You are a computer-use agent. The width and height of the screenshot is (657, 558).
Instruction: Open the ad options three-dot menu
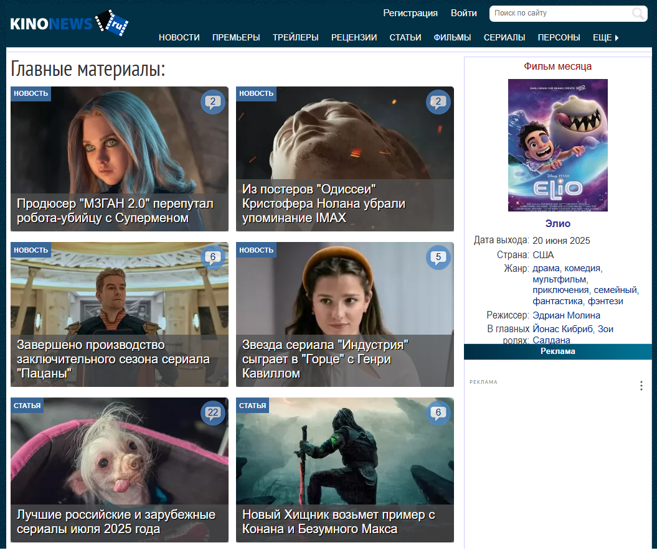(x=641, y=386)
